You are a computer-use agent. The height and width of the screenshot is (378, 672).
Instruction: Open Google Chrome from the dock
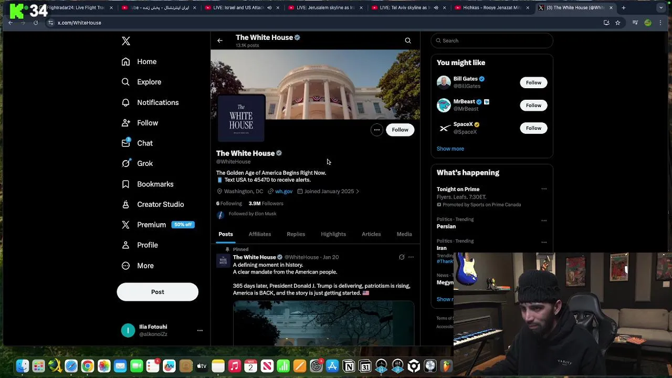[88, 366]
